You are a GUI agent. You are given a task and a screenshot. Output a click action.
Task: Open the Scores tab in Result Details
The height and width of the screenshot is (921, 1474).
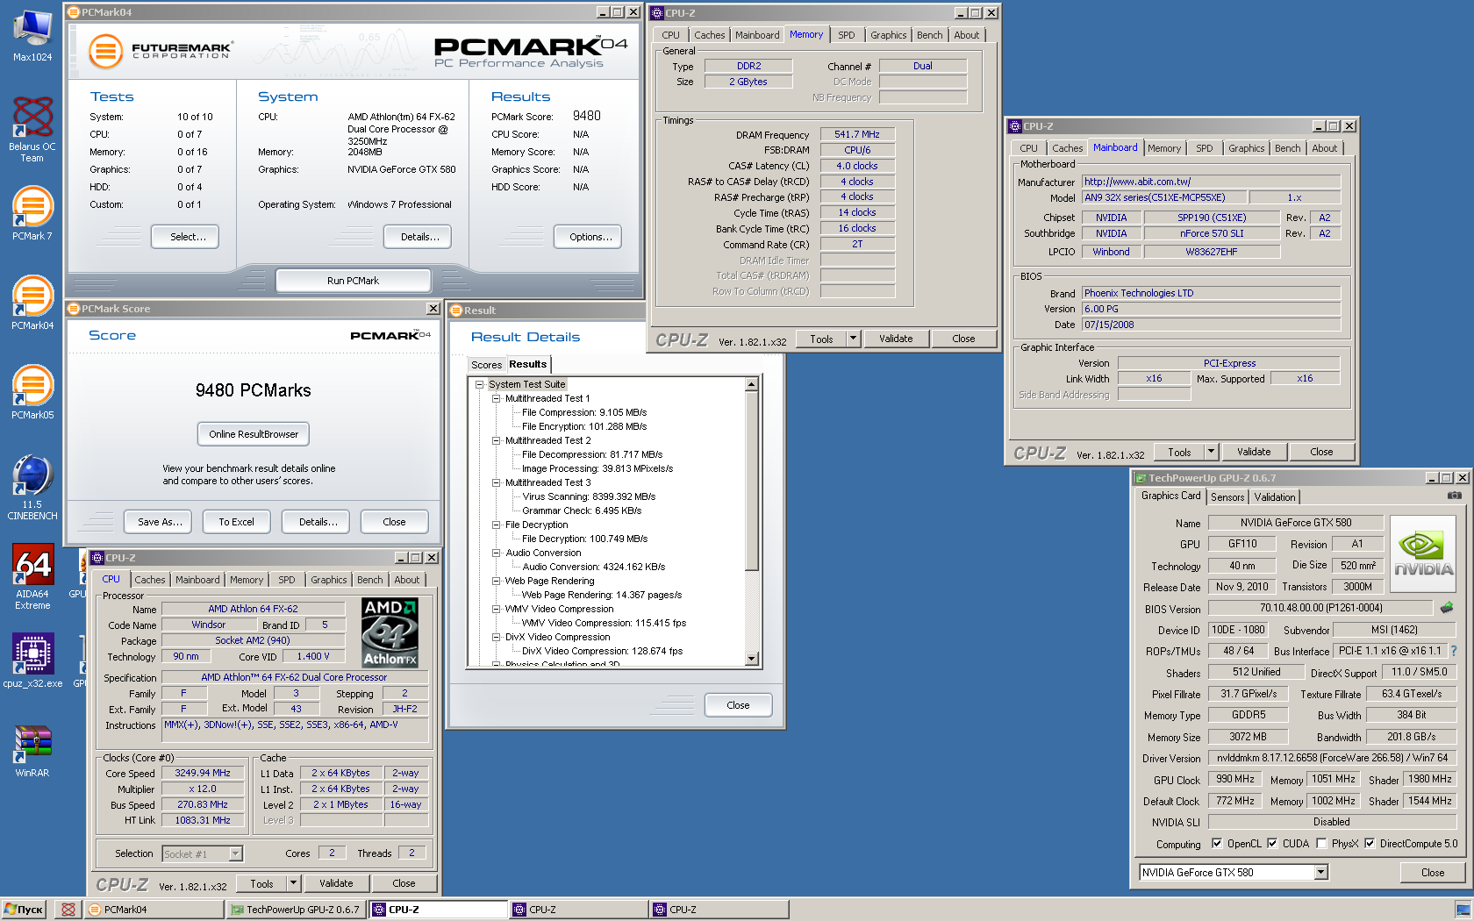tap(486, 365)
